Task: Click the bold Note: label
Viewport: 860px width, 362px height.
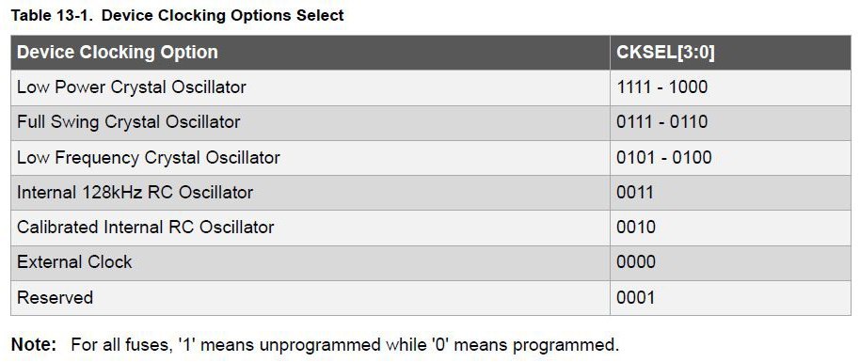Action: (x=34, y=345)
